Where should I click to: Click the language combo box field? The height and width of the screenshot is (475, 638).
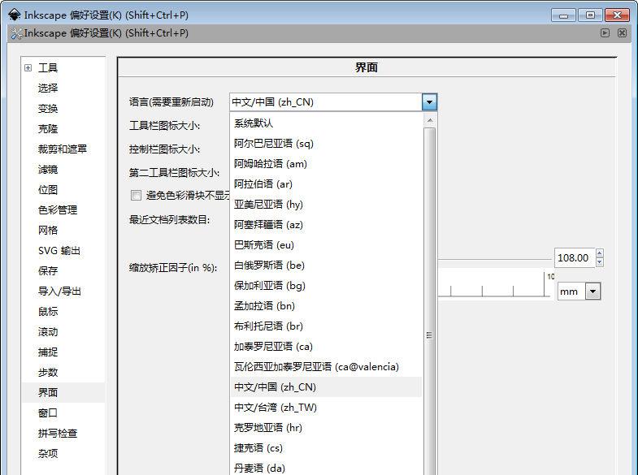(x=326, y=102)
